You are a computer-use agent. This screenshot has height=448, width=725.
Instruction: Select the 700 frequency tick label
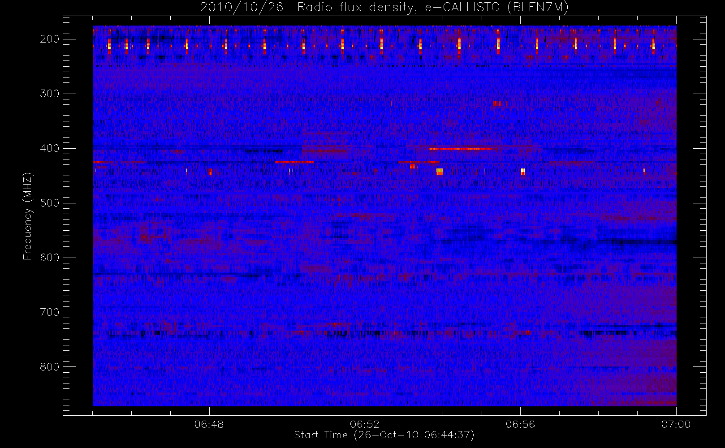pos(50,312)
